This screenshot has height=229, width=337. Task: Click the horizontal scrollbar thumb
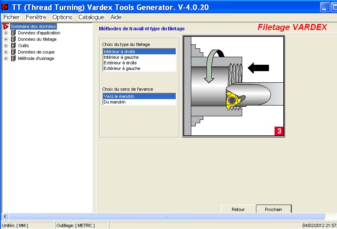tap(167, 216)
